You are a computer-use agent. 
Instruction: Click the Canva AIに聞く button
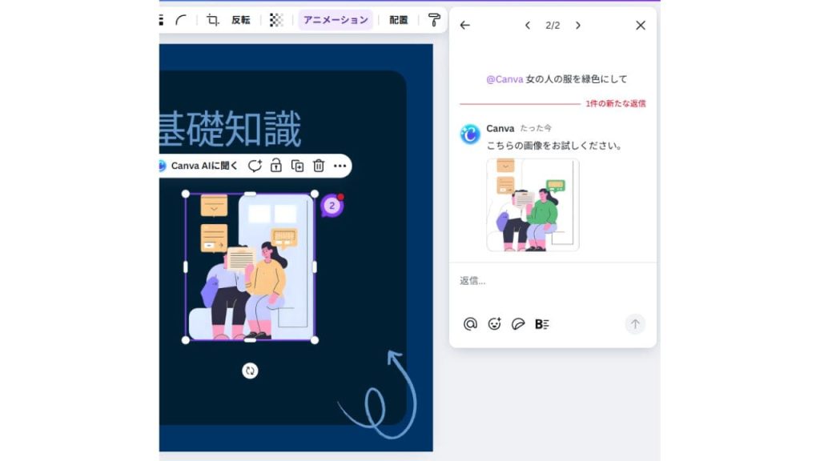[x=197, y=166]
